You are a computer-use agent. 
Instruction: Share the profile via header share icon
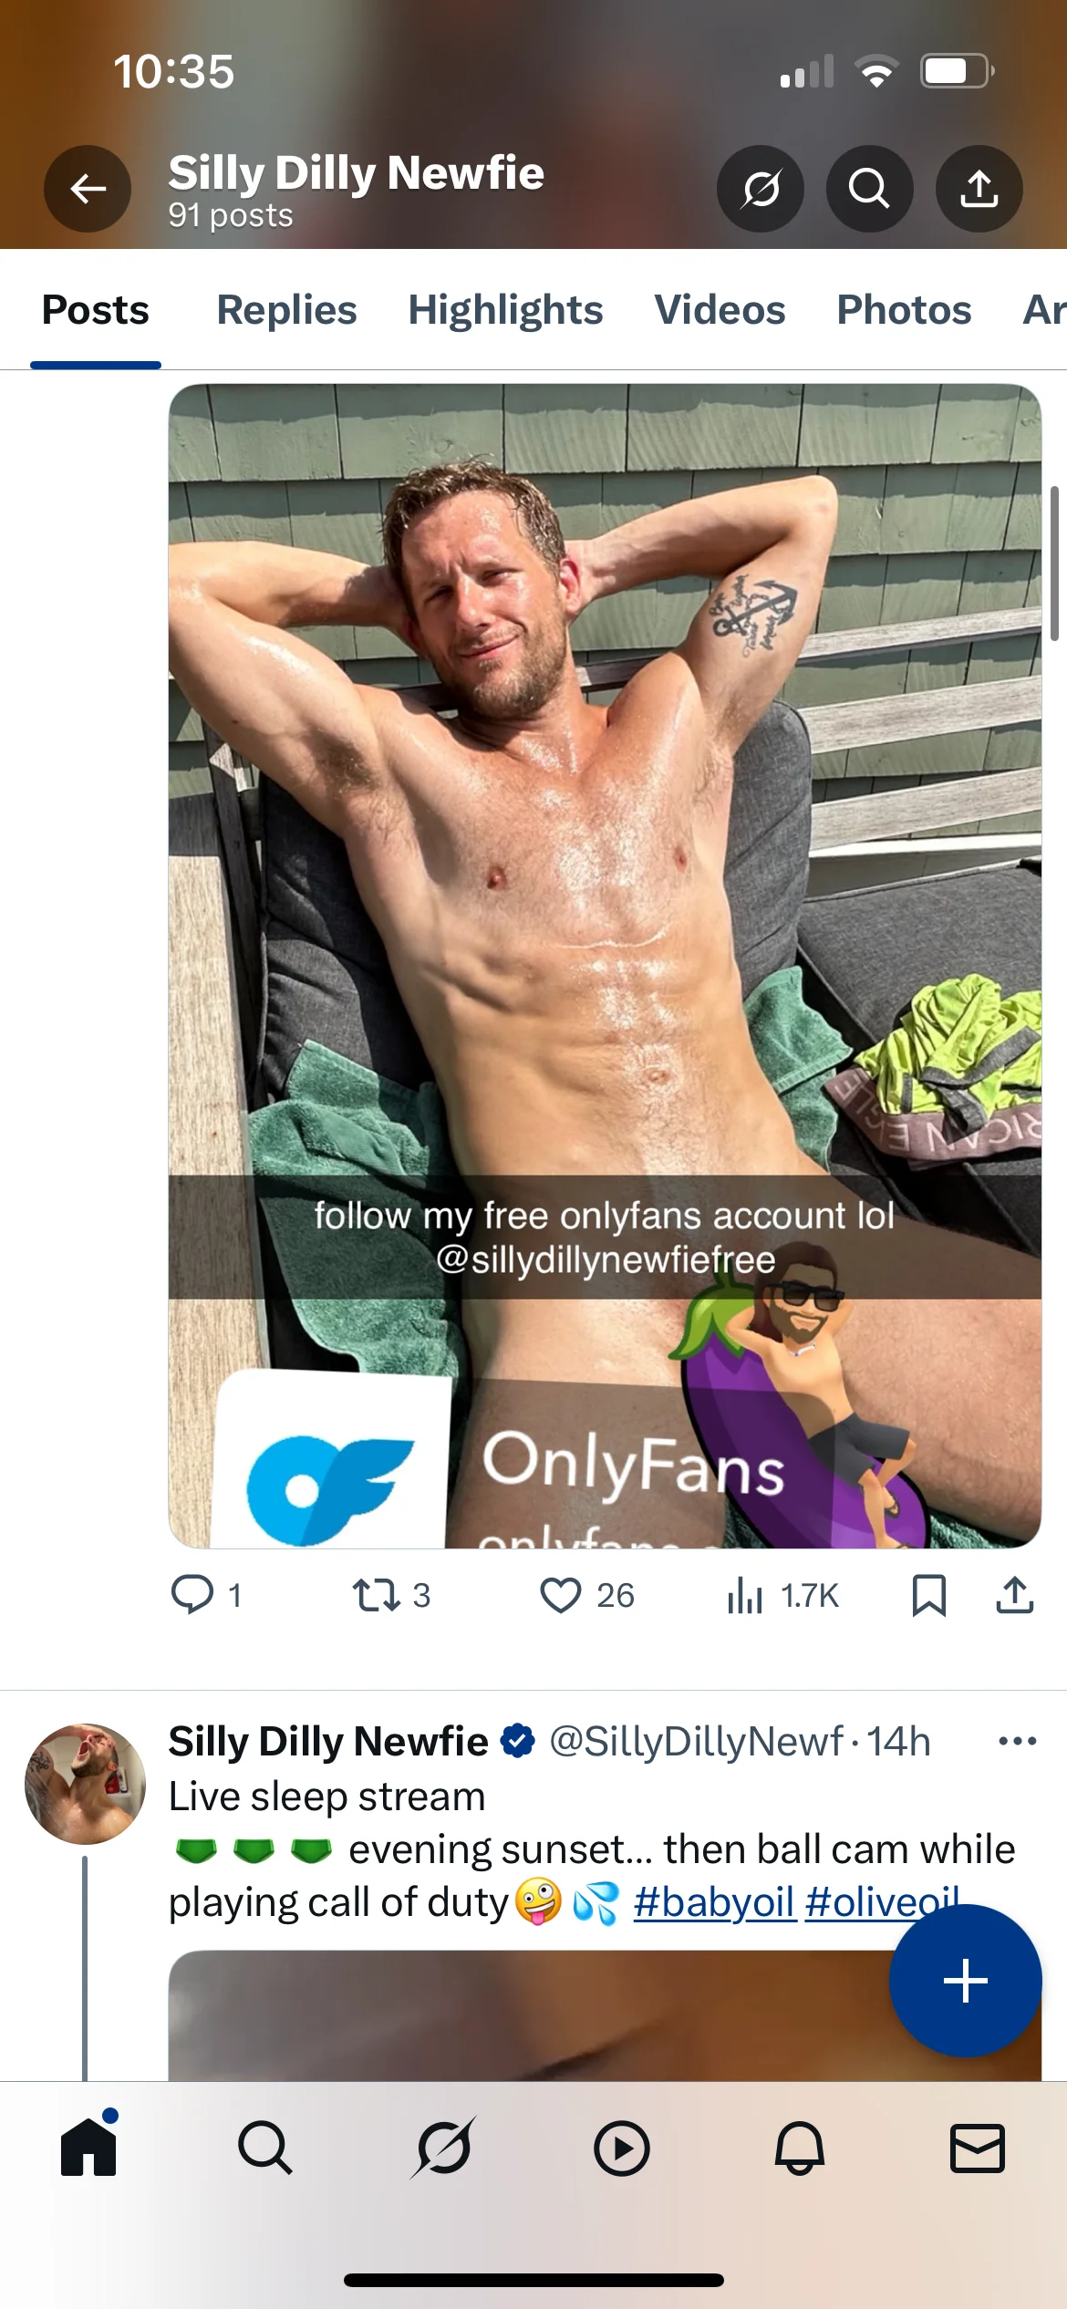(979, 189)
